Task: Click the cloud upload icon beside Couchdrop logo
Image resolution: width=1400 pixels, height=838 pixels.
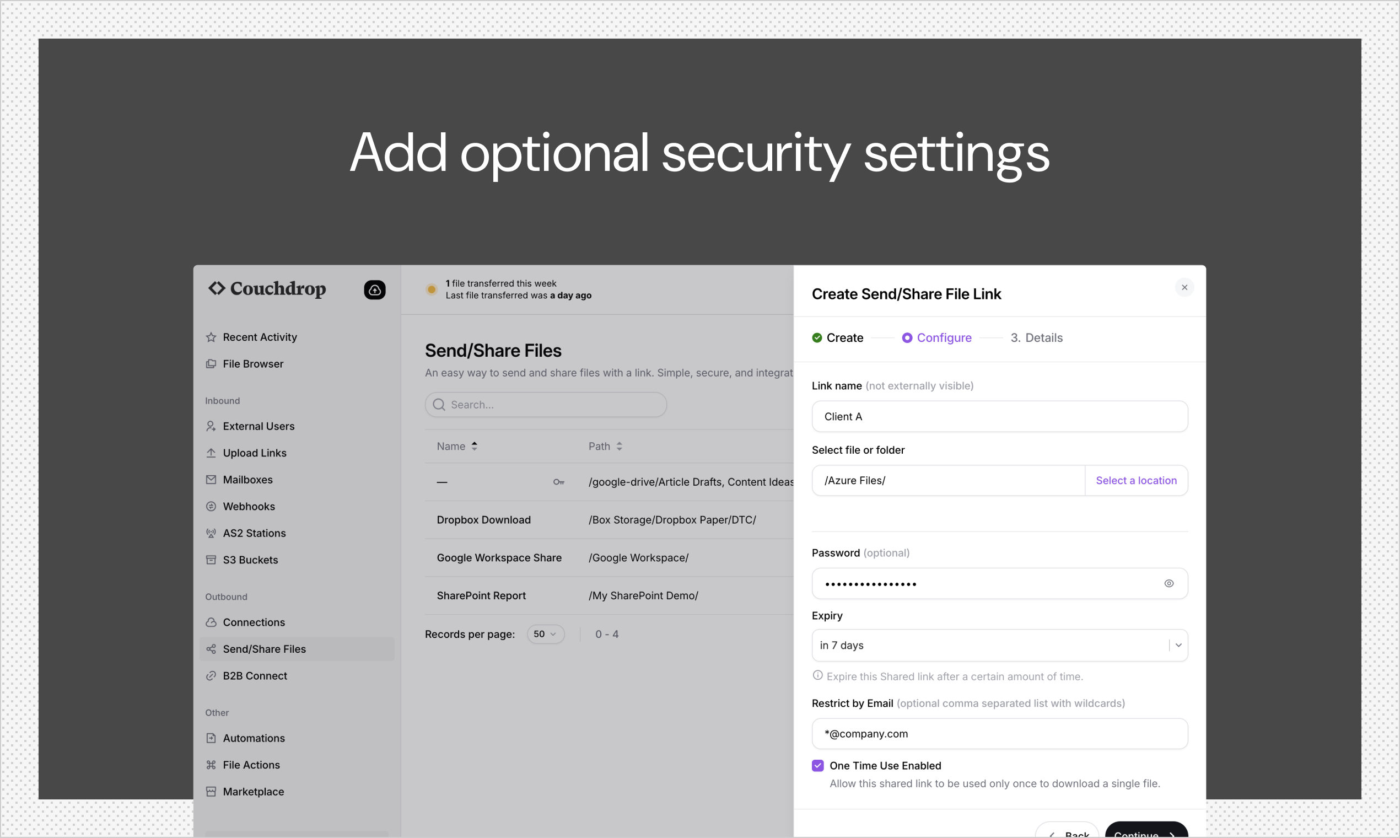Action: (x=374, y=289)
